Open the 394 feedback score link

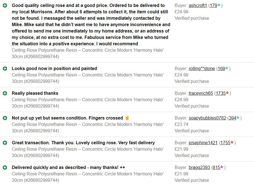coord(232,118)
